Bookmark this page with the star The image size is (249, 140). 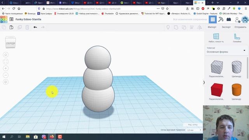(x=167, y=9)
